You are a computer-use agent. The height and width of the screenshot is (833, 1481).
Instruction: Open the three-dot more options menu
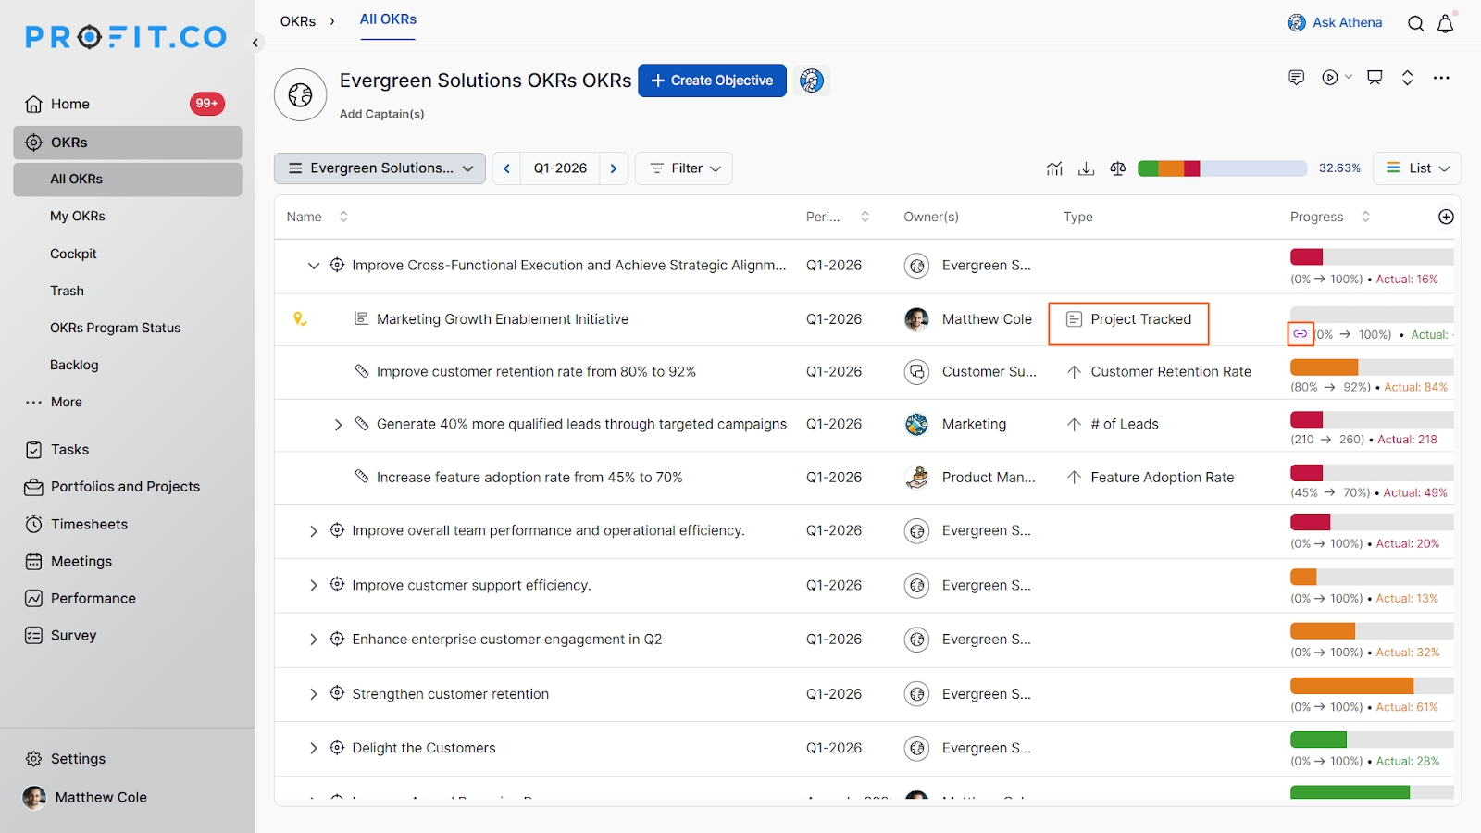1441,78
